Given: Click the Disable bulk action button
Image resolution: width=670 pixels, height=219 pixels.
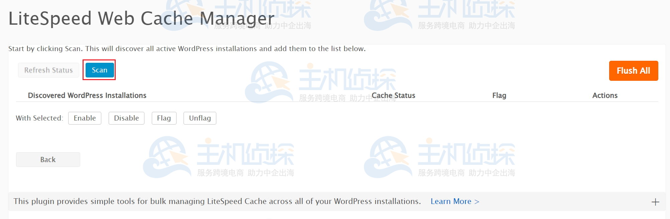Looking at the screenshot, I should tap(126, 118).
